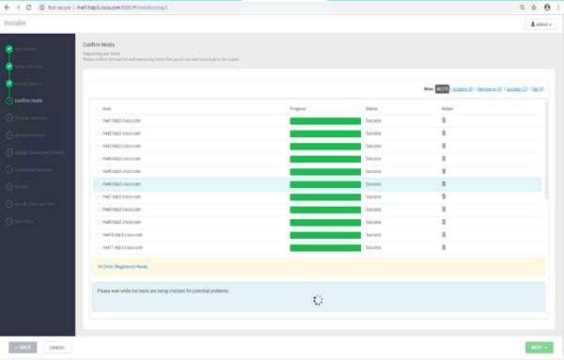Select the Install, Start and Test step

pyautogui.click(x=35, y=204)
